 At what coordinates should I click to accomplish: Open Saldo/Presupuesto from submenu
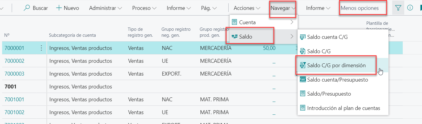pyautogui.click(x=329, y=94)
